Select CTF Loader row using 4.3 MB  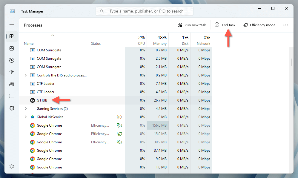pos(116,92)
